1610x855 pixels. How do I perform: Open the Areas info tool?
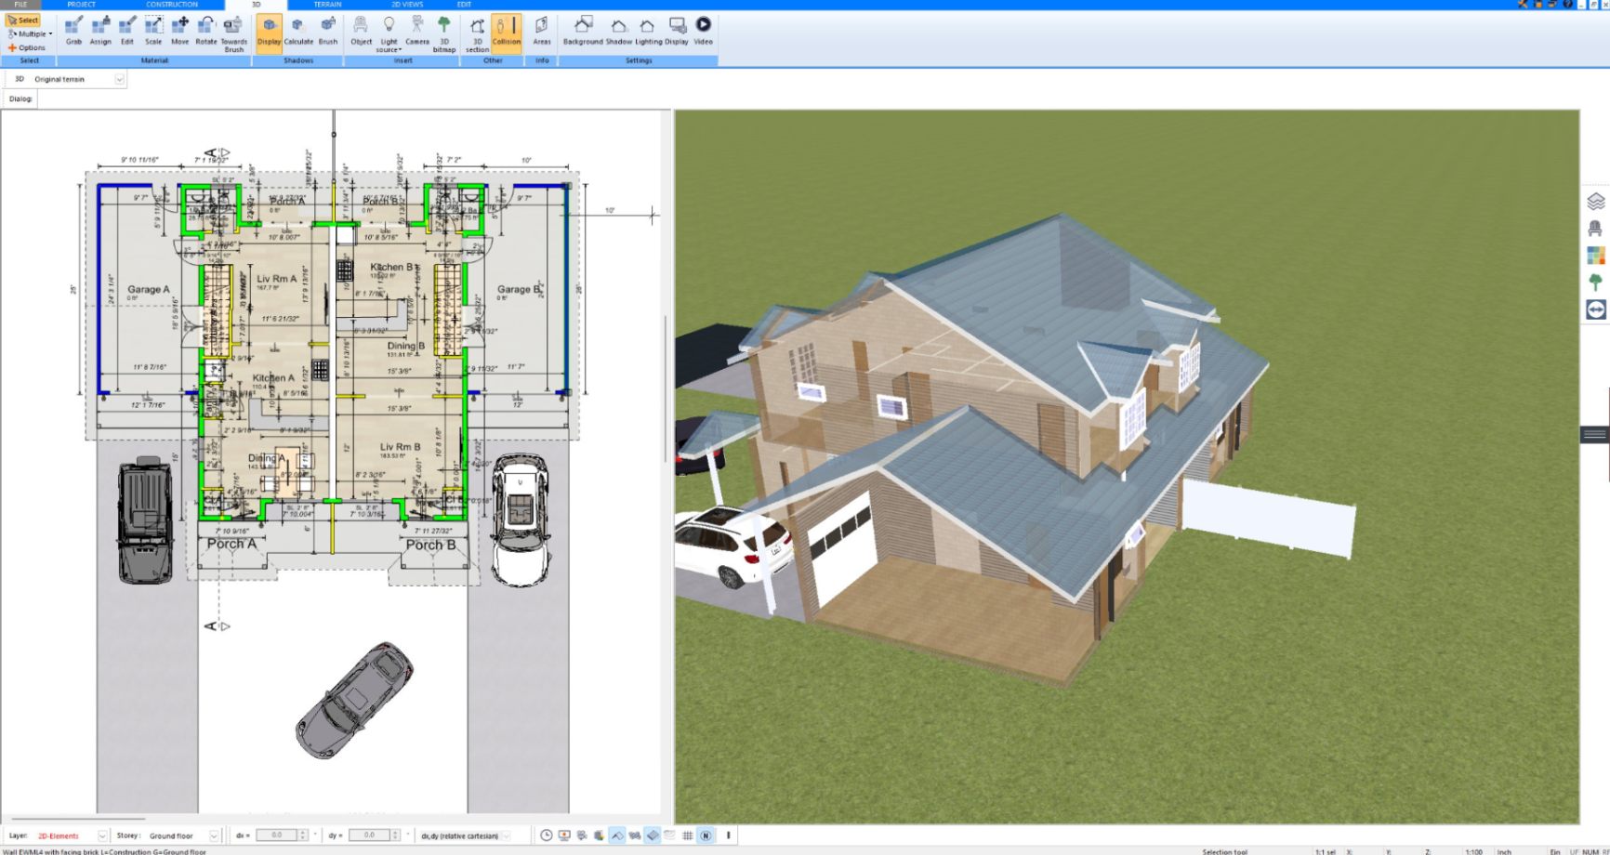(542, 31)
